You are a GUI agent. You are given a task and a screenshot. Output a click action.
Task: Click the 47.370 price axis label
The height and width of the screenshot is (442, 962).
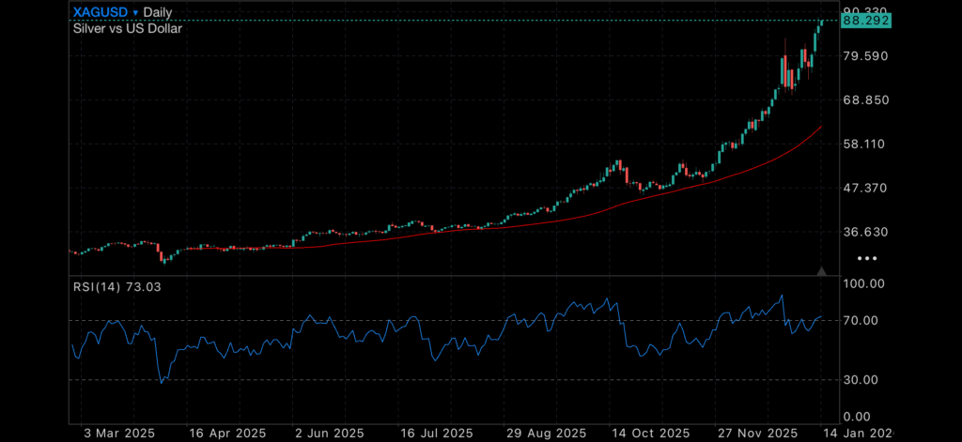[865, 188]
